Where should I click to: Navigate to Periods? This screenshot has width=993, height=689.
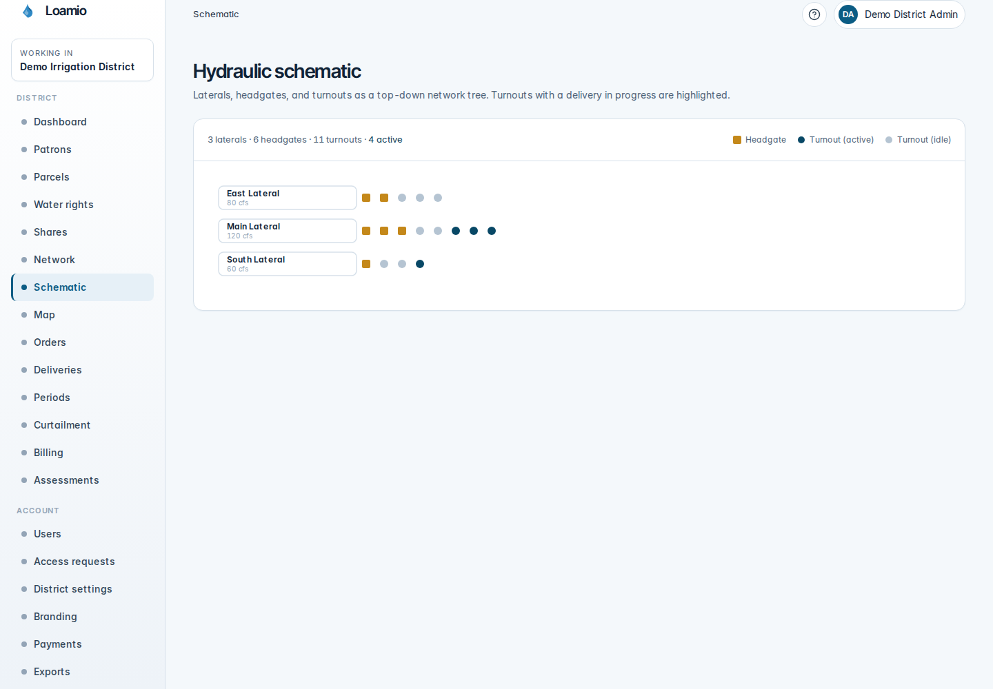point(82,398)
